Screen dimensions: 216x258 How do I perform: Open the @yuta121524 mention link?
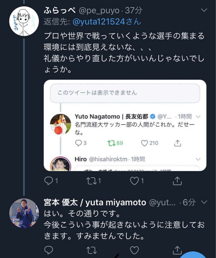coord(107,22)
